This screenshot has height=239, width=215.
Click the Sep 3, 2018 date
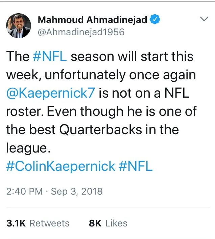(76, 192)
